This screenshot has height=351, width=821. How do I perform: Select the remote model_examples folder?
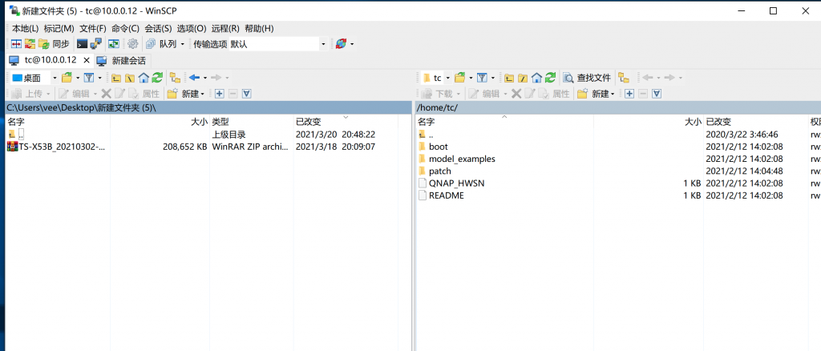pos(457,159)
